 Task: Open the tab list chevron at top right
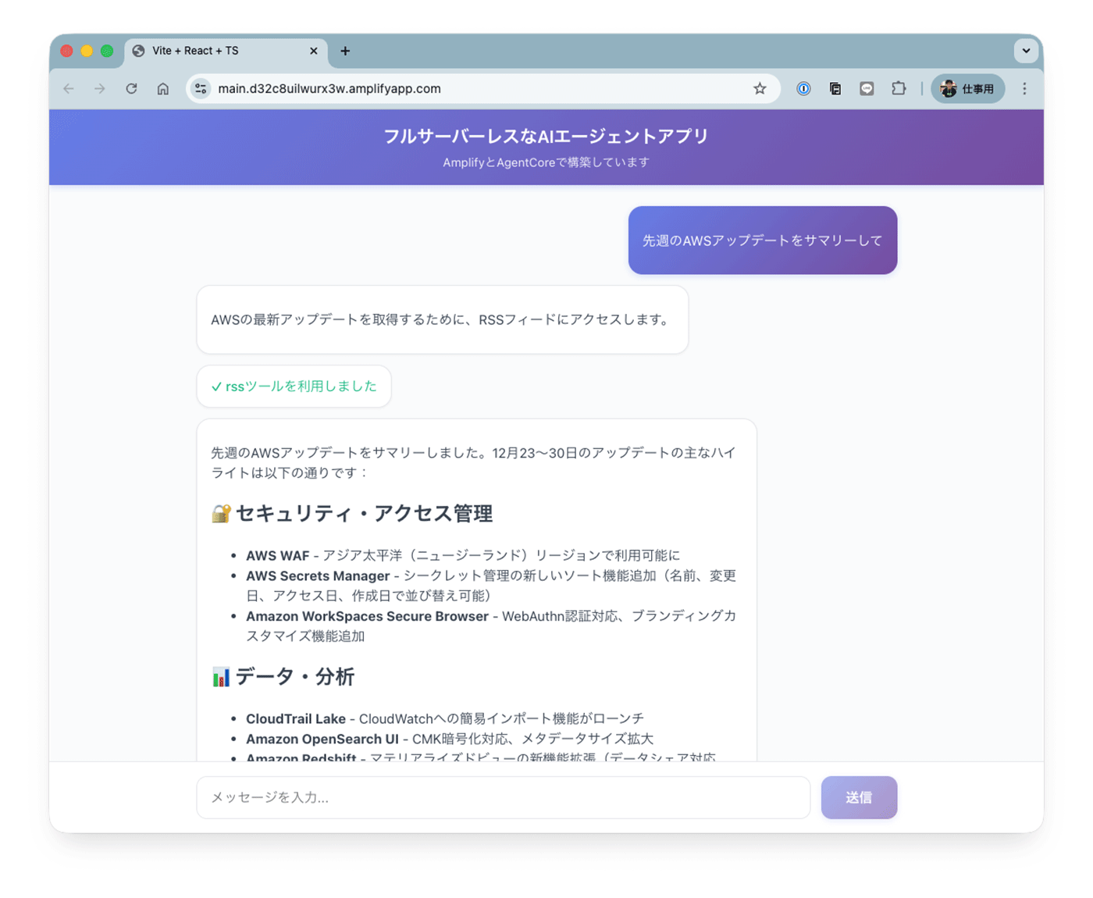pos(1026,51)
